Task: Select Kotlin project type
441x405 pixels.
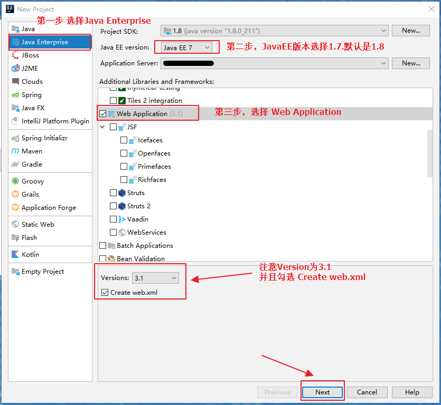Action: pos(50,255)
